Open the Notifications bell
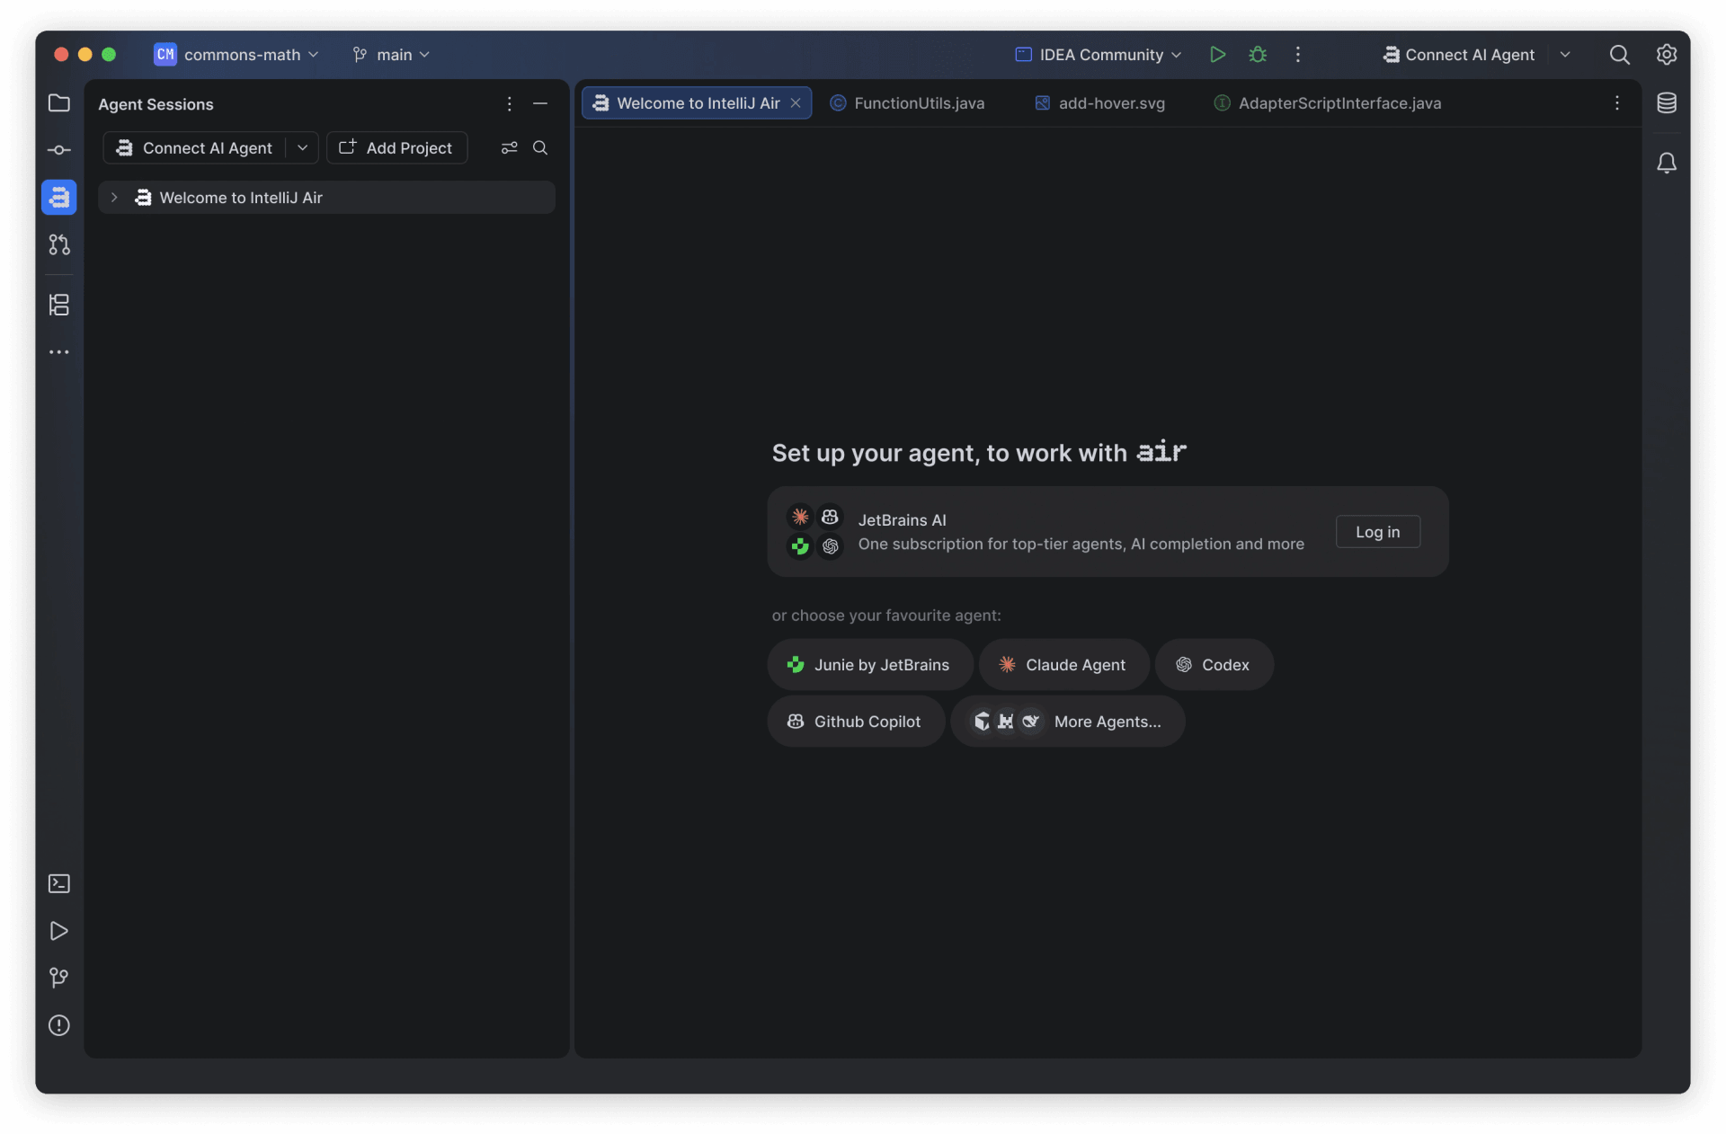1726x1134 pixels. coord(1667,163)
